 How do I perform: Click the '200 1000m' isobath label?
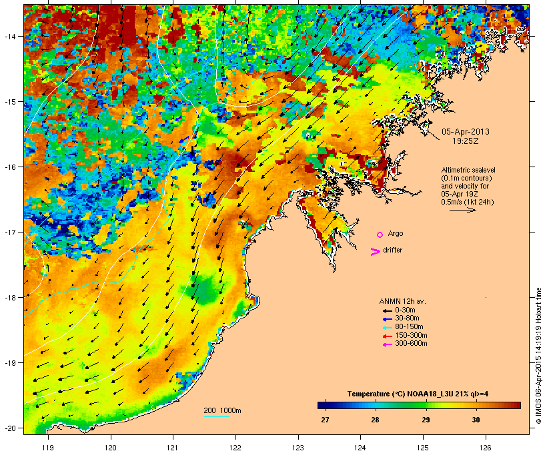(x=222, y=410)
